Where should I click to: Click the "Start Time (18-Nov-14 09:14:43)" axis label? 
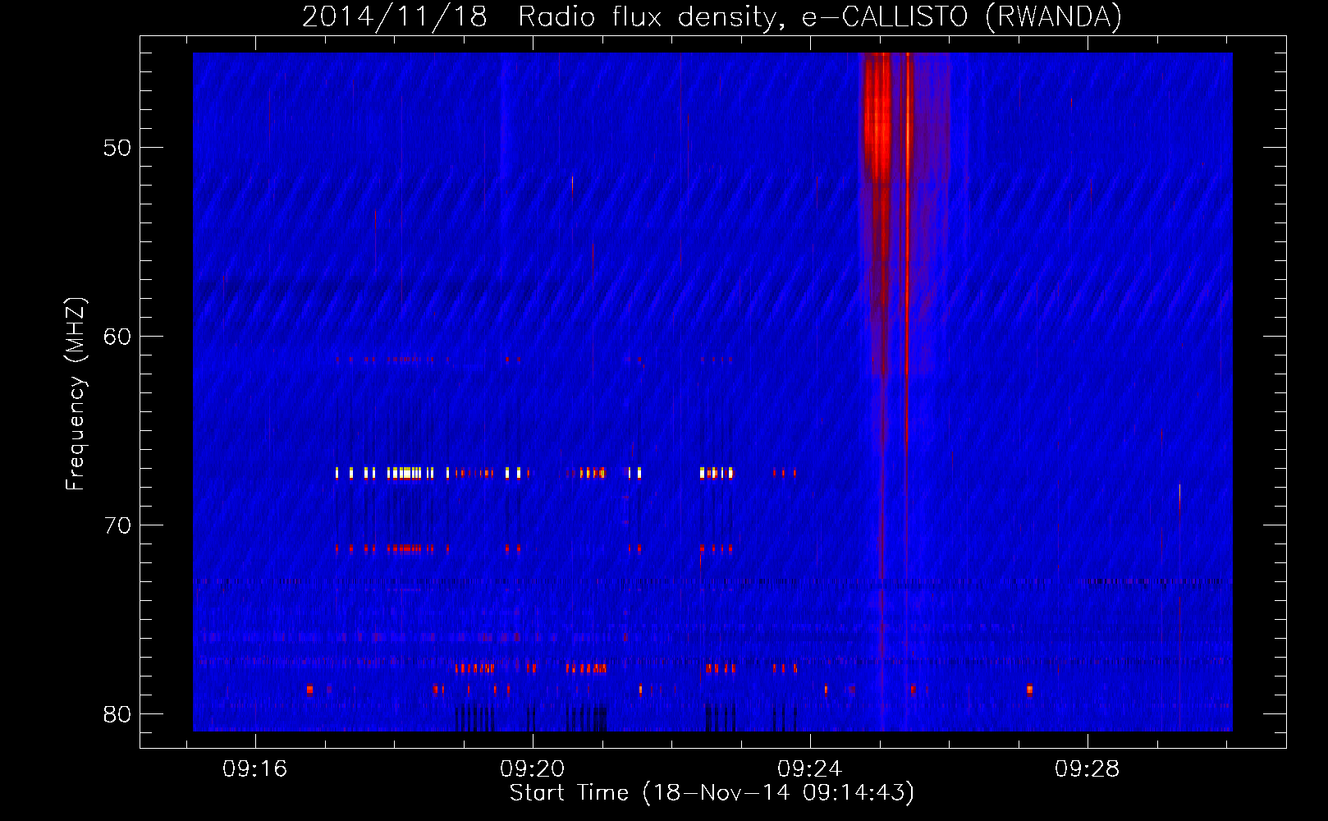tap(712, 793)
